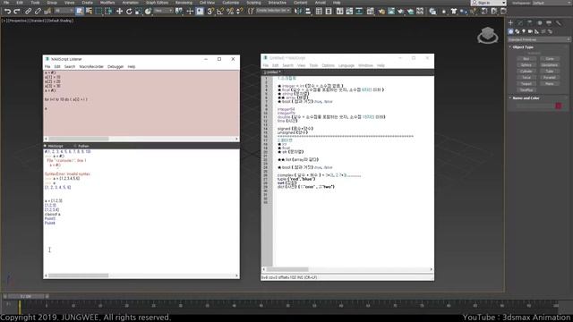Click the object name field in Name and Color
This screenshot has width=573, height=322.
click(x=535, y=106)
